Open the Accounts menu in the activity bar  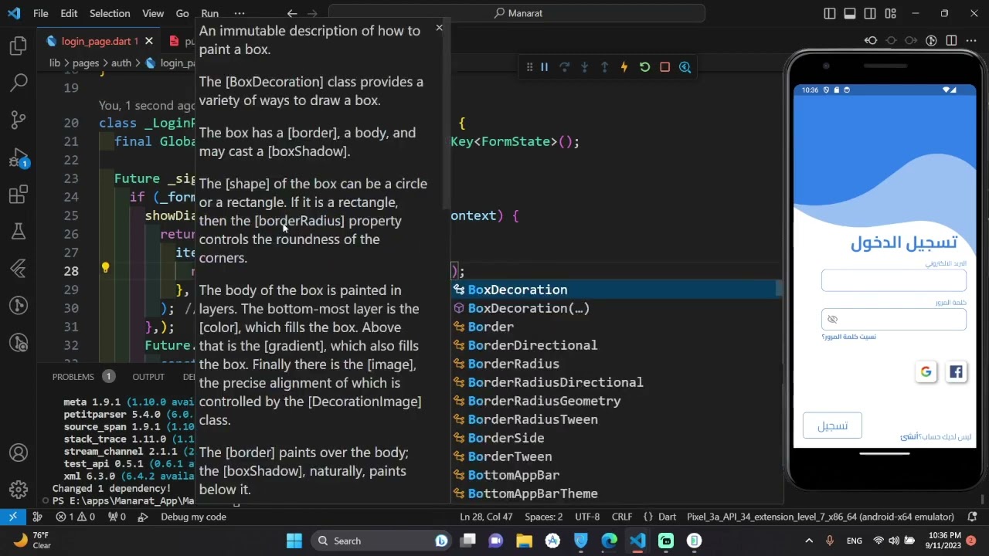[x=19, y=453]
